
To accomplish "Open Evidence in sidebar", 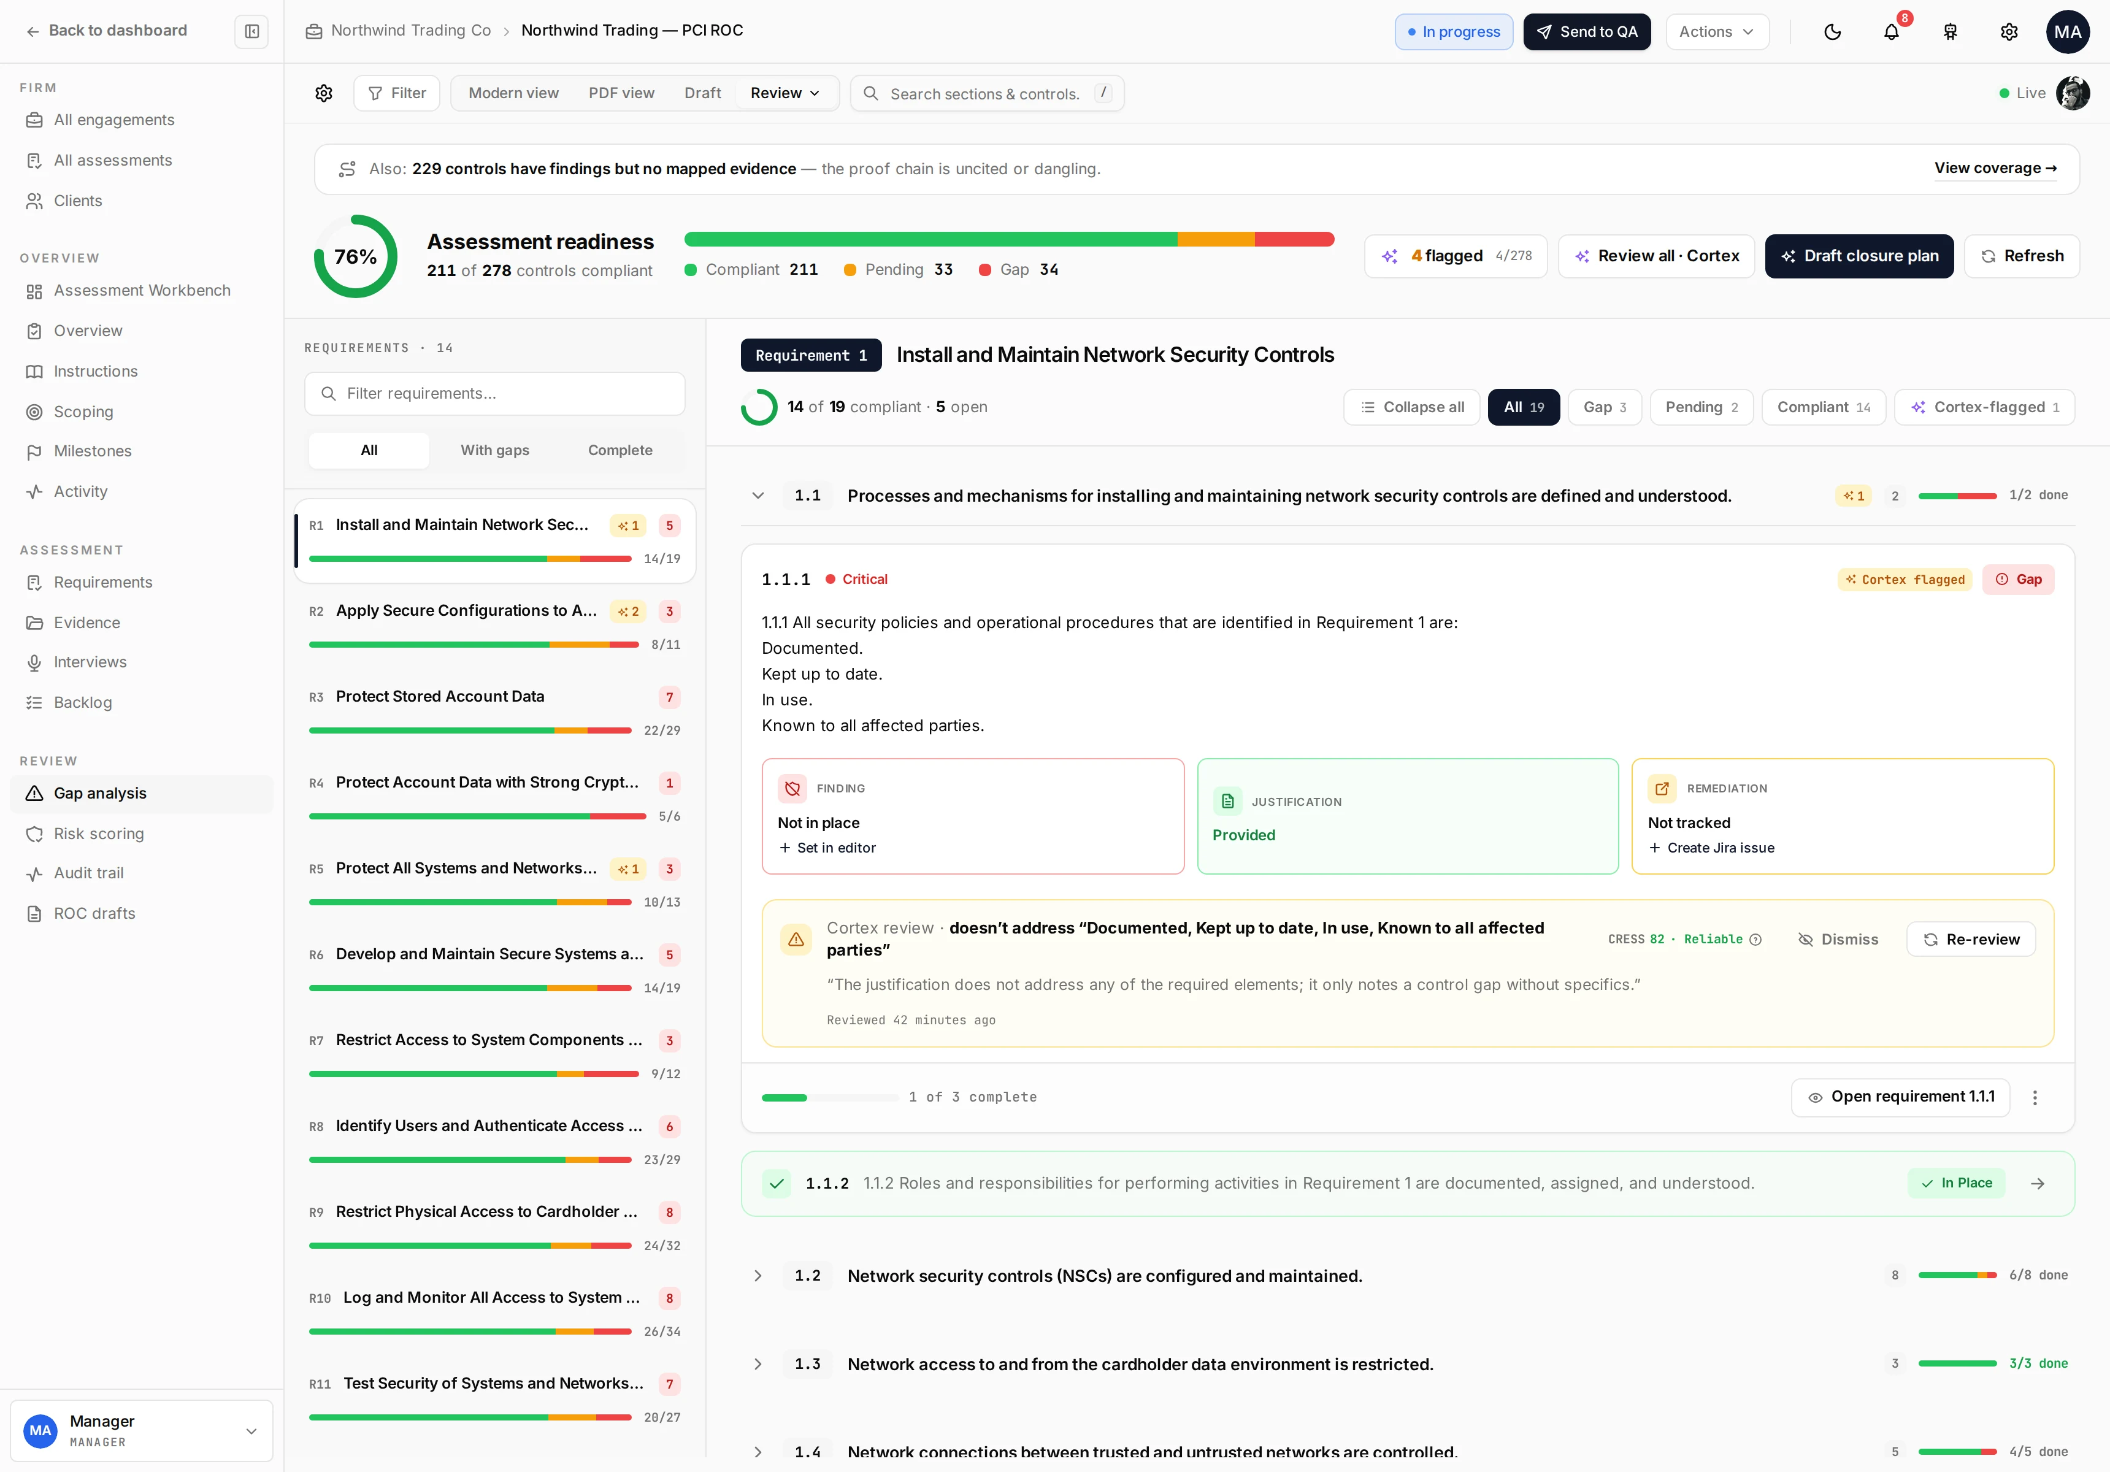I will pyautogui.click(x=142, y=623).
